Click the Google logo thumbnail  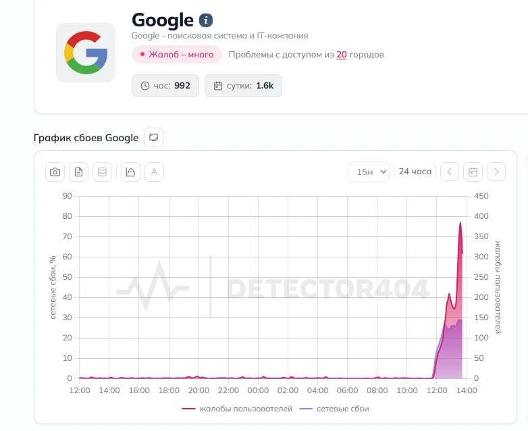coord(86,53)
